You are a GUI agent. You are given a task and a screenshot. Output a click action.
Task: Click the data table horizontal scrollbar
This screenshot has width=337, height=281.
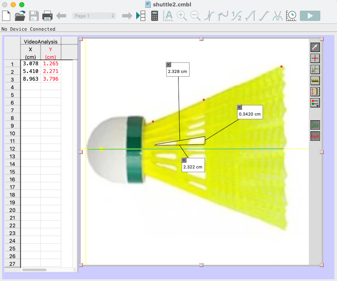(x=35, y=270)
